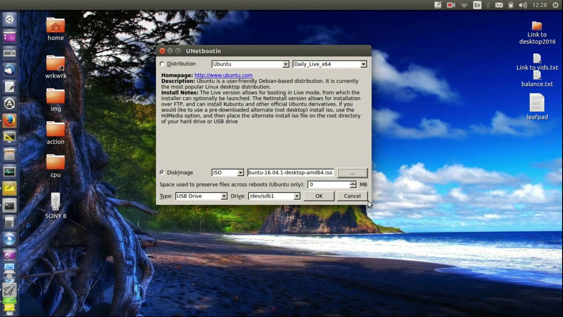Screen dimensions: 563x317
Task: Click the persistent space MB input field
Action: pos(329,184)
